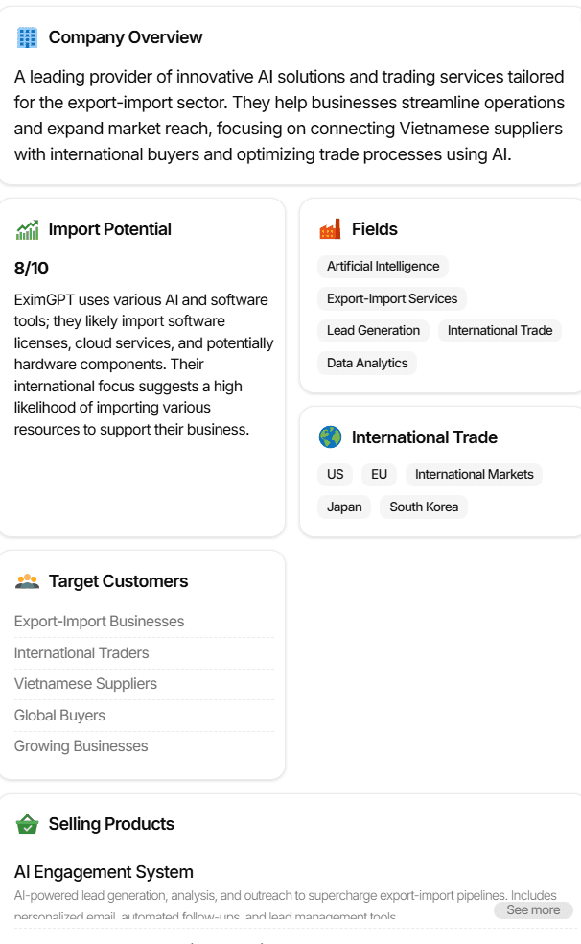Viewport: 581px width, 944px height.
Task: Select the Lead Generation tag
Action: (373, 330)
